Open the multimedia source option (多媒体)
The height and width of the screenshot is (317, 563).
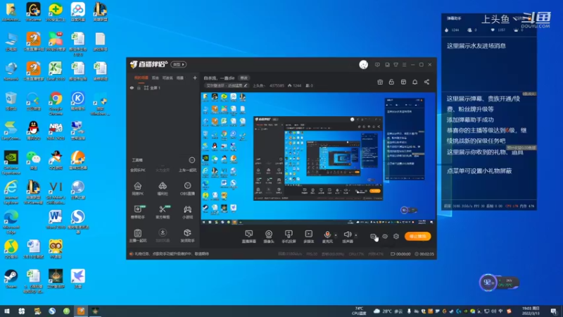(309, 237)
